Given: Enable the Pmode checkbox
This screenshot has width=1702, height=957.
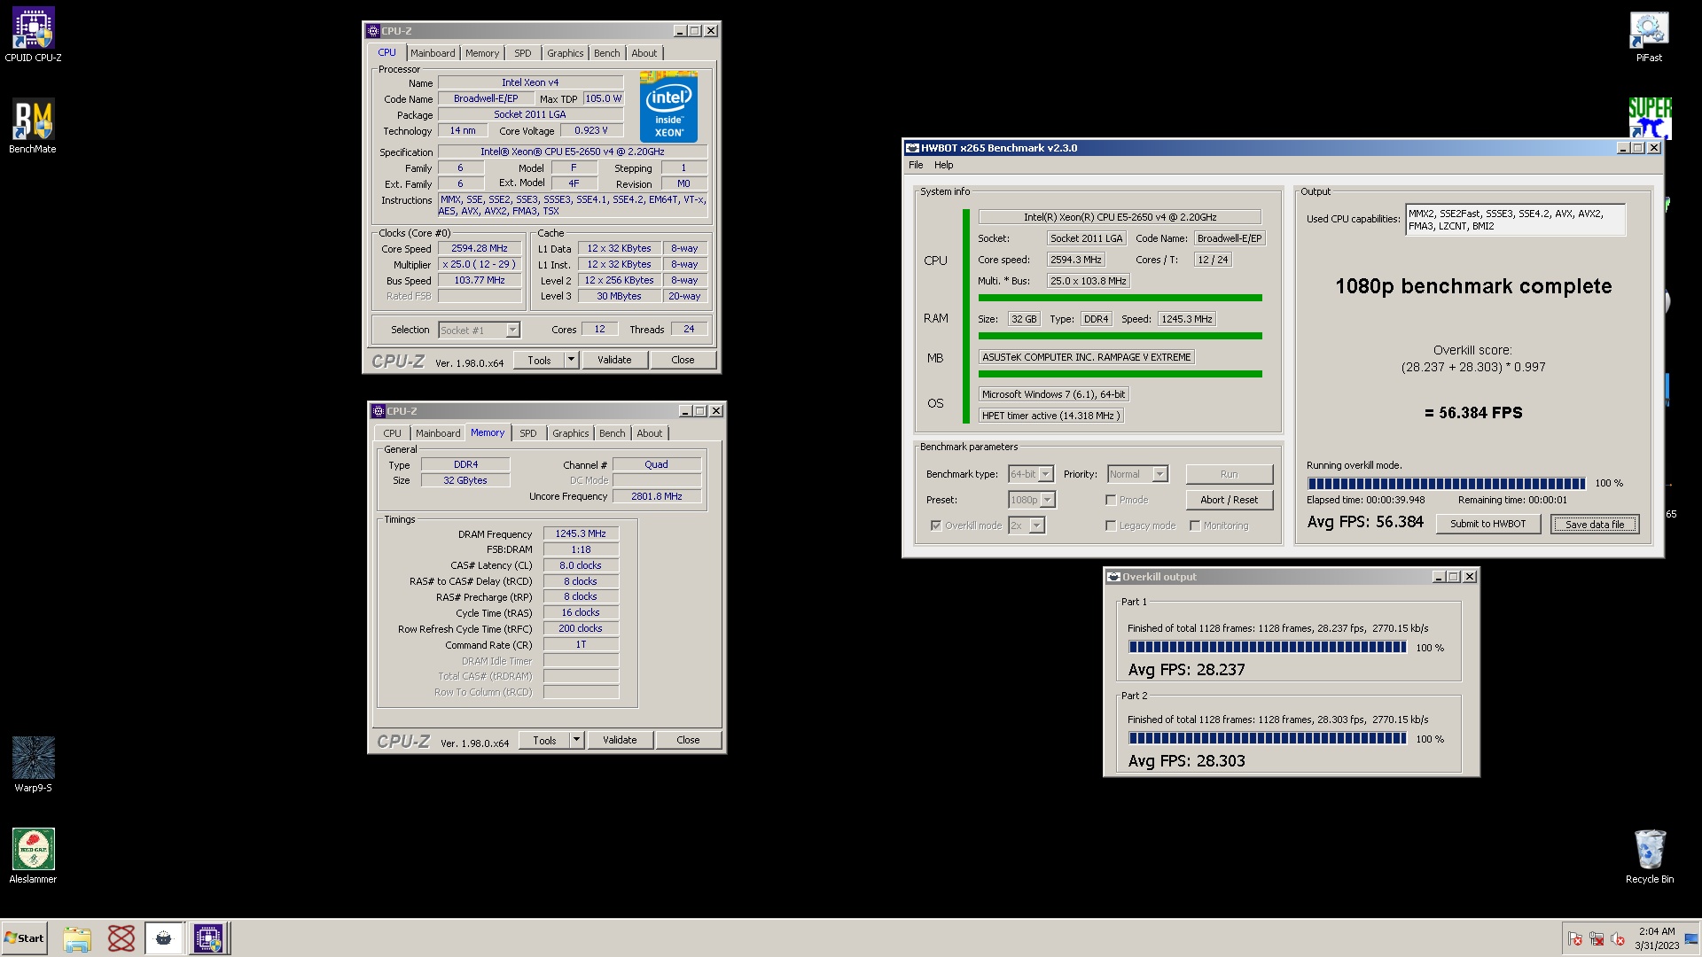Looking at the screenshot, I should 1111,500.
